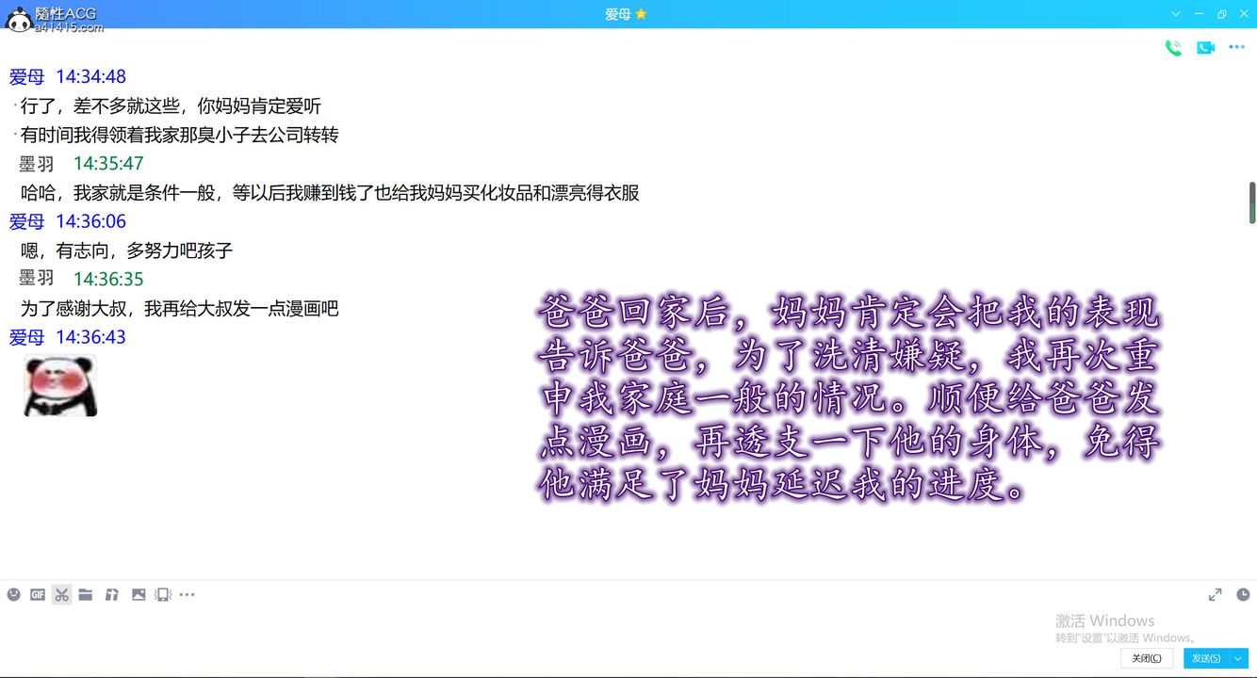Expand the send options arrow beside 发送

pyautogui.click(x=1240, y=658)
